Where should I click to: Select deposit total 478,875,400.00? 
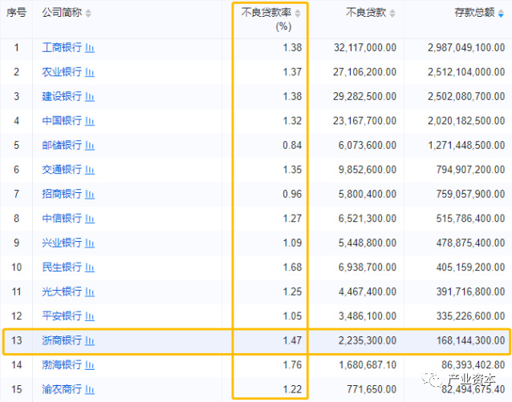click(x=470, y=243)
